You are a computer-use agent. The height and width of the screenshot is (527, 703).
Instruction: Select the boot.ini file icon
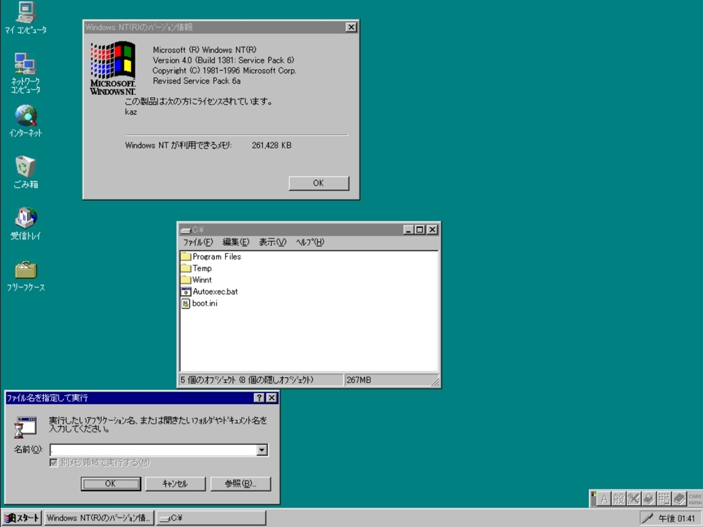click(x=186, y=303)
